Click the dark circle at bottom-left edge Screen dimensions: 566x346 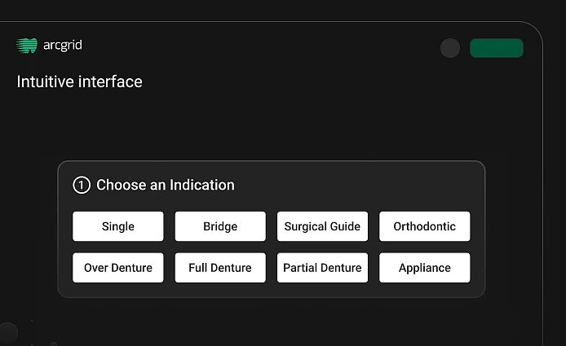coord(7,332)
